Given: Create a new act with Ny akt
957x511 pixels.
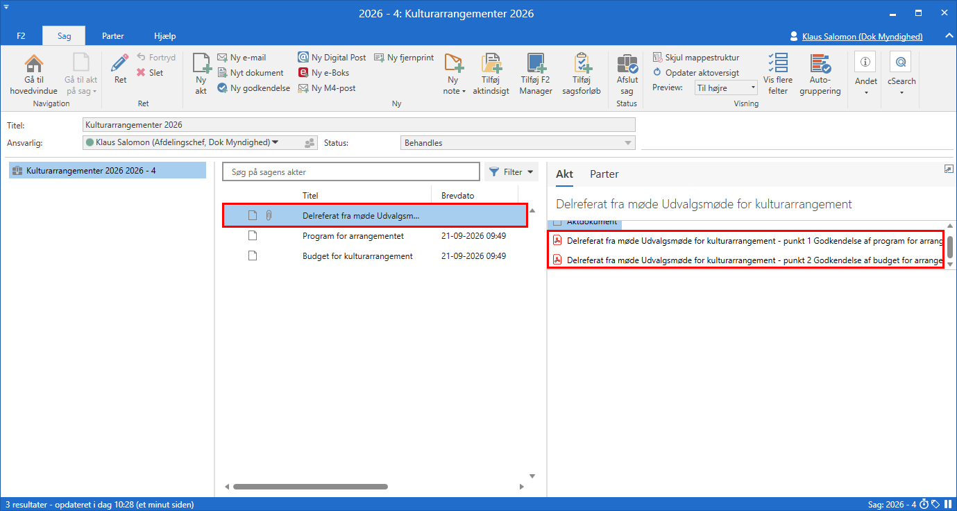Looking at the screenshot, I should [x=201, y=74].
